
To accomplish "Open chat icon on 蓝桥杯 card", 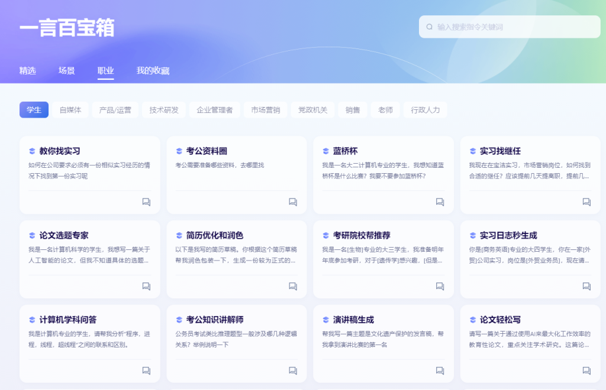I will tap(440, 202).
